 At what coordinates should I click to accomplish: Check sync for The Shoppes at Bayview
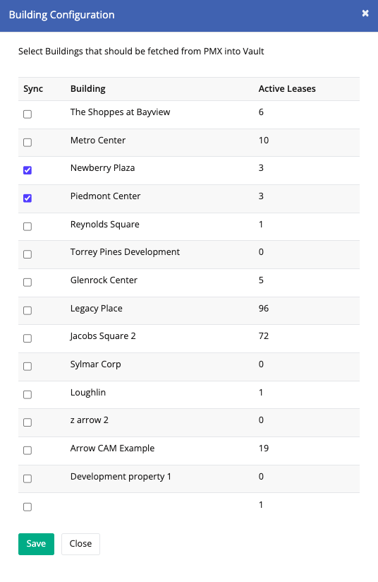28,114
